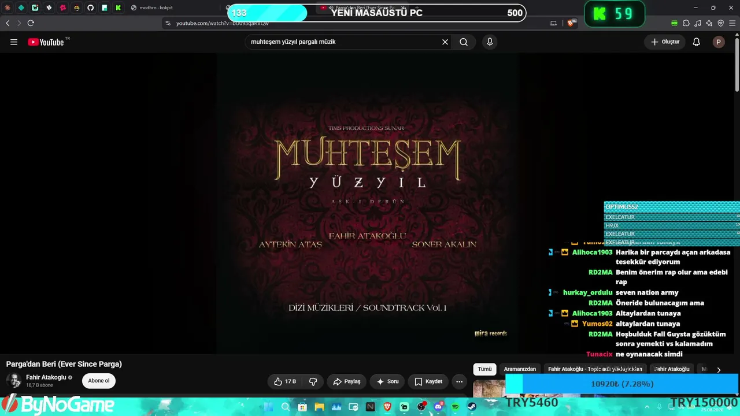Open Spotify from the taskbar
The image size is (740, 416).
tap(455, 407)
